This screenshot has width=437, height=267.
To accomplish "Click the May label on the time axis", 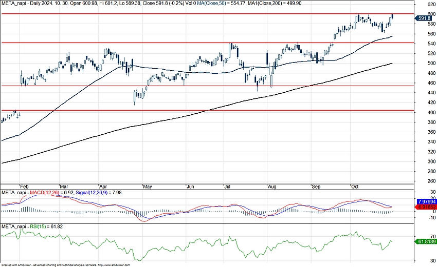I will tap(147, 187).
